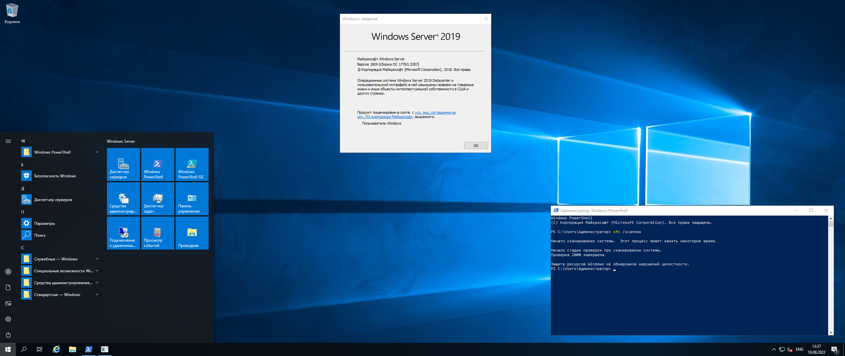The image size is (845, 356).
Task: Click the Power icon in Start sidebar
Action: [x=8, y=335]
